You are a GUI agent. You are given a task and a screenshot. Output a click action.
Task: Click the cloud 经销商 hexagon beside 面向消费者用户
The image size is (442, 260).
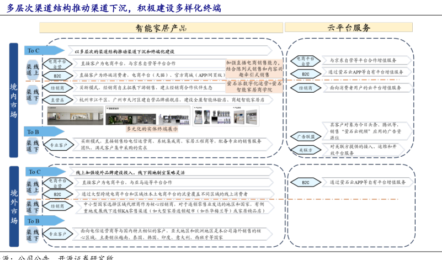click(306, 88)
